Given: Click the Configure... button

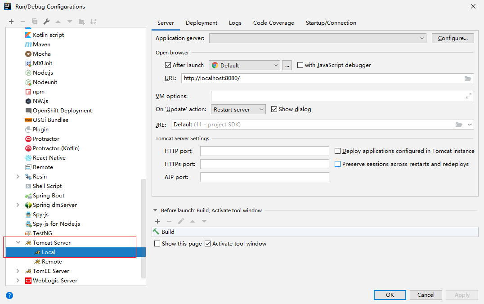Looking at the screenshot, I should [453, 38].
